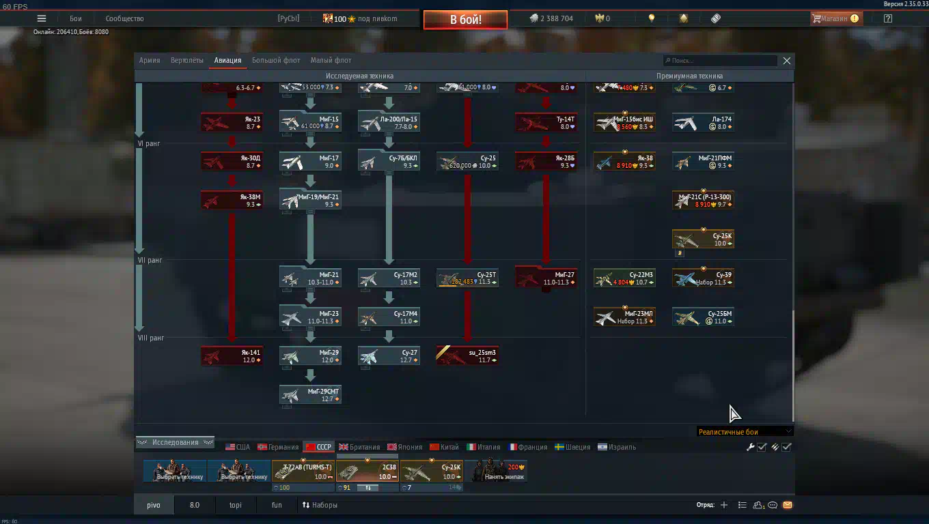This screenshot has width=929, height=524.
Task: Select the Ла-174 premium card
Action: (703, 123)
